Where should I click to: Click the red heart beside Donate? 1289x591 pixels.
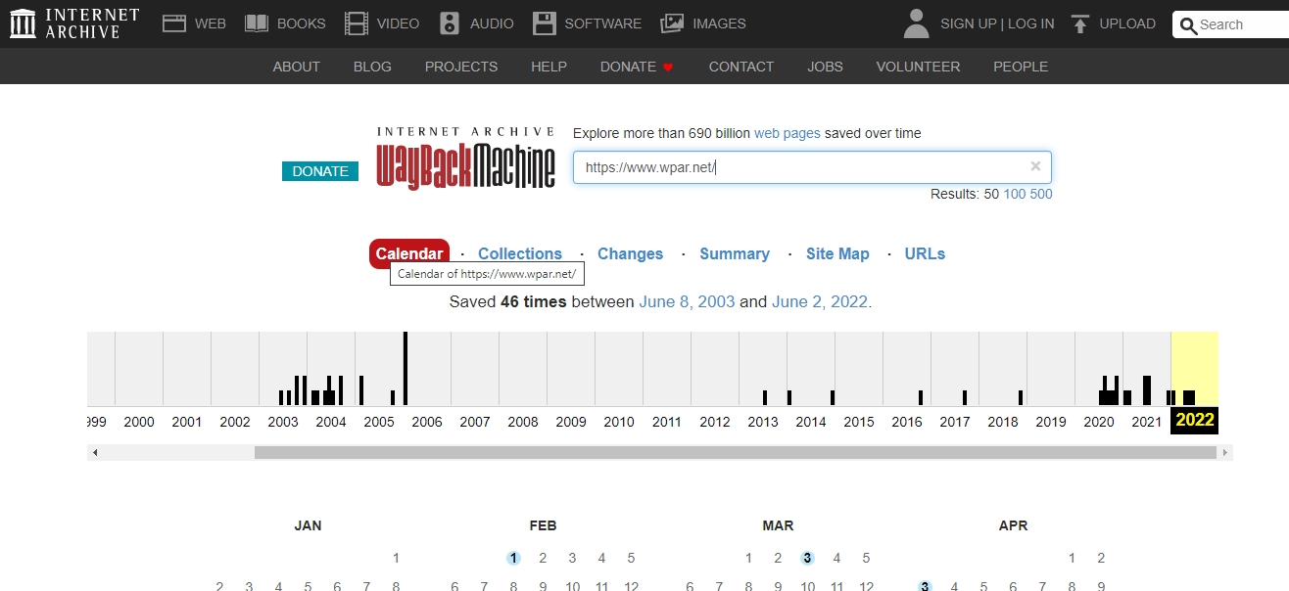(x=668, y=68)
